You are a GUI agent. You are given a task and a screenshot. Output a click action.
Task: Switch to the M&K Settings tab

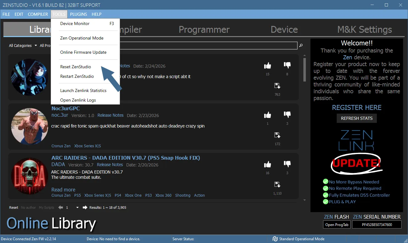tap(364, 29)
